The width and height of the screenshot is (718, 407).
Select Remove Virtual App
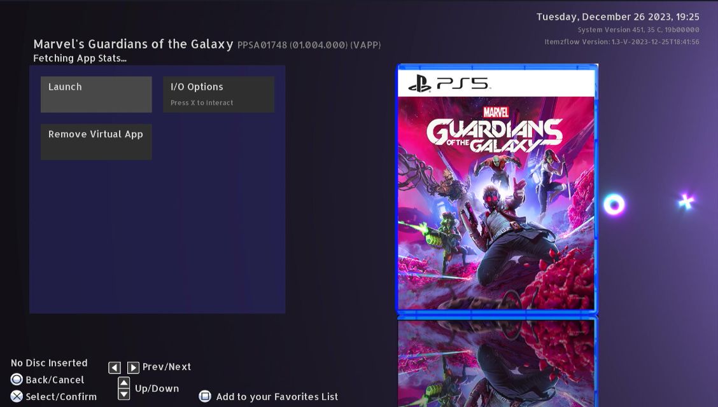[x=96, y=142]
